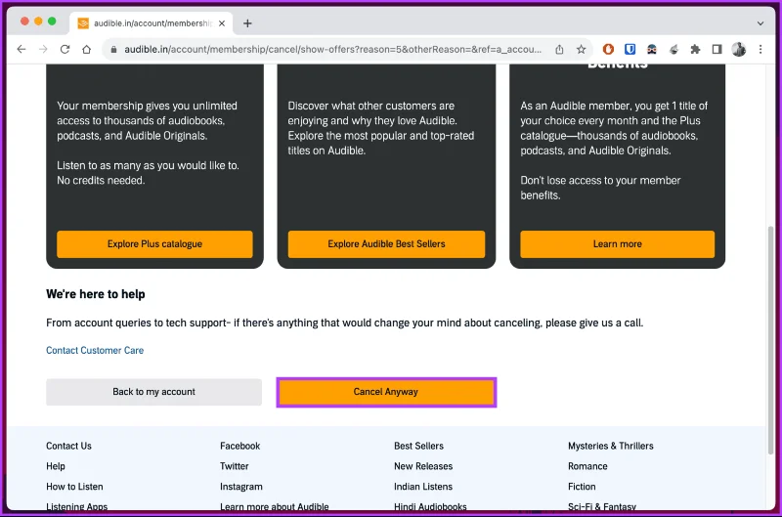
Task: Open the Instagram footer link
Action: (240, 486)
